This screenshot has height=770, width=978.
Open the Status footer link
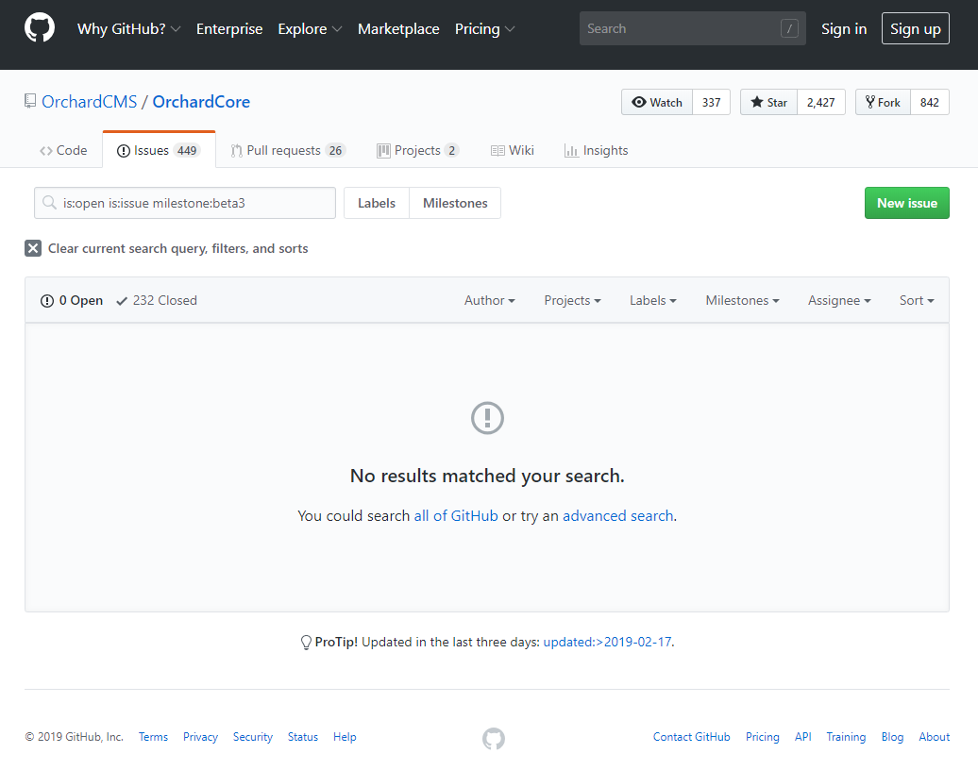point(302,737)
